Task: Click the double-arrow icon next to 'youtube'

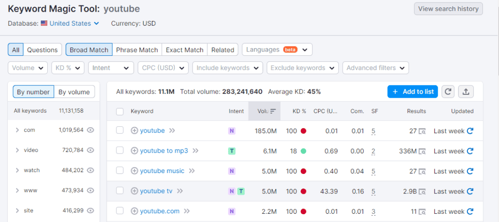Action: [172, 131]
